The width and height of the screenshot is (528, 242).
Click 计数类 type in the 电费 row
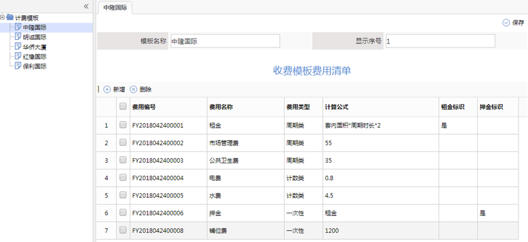(x=295, y=178)
